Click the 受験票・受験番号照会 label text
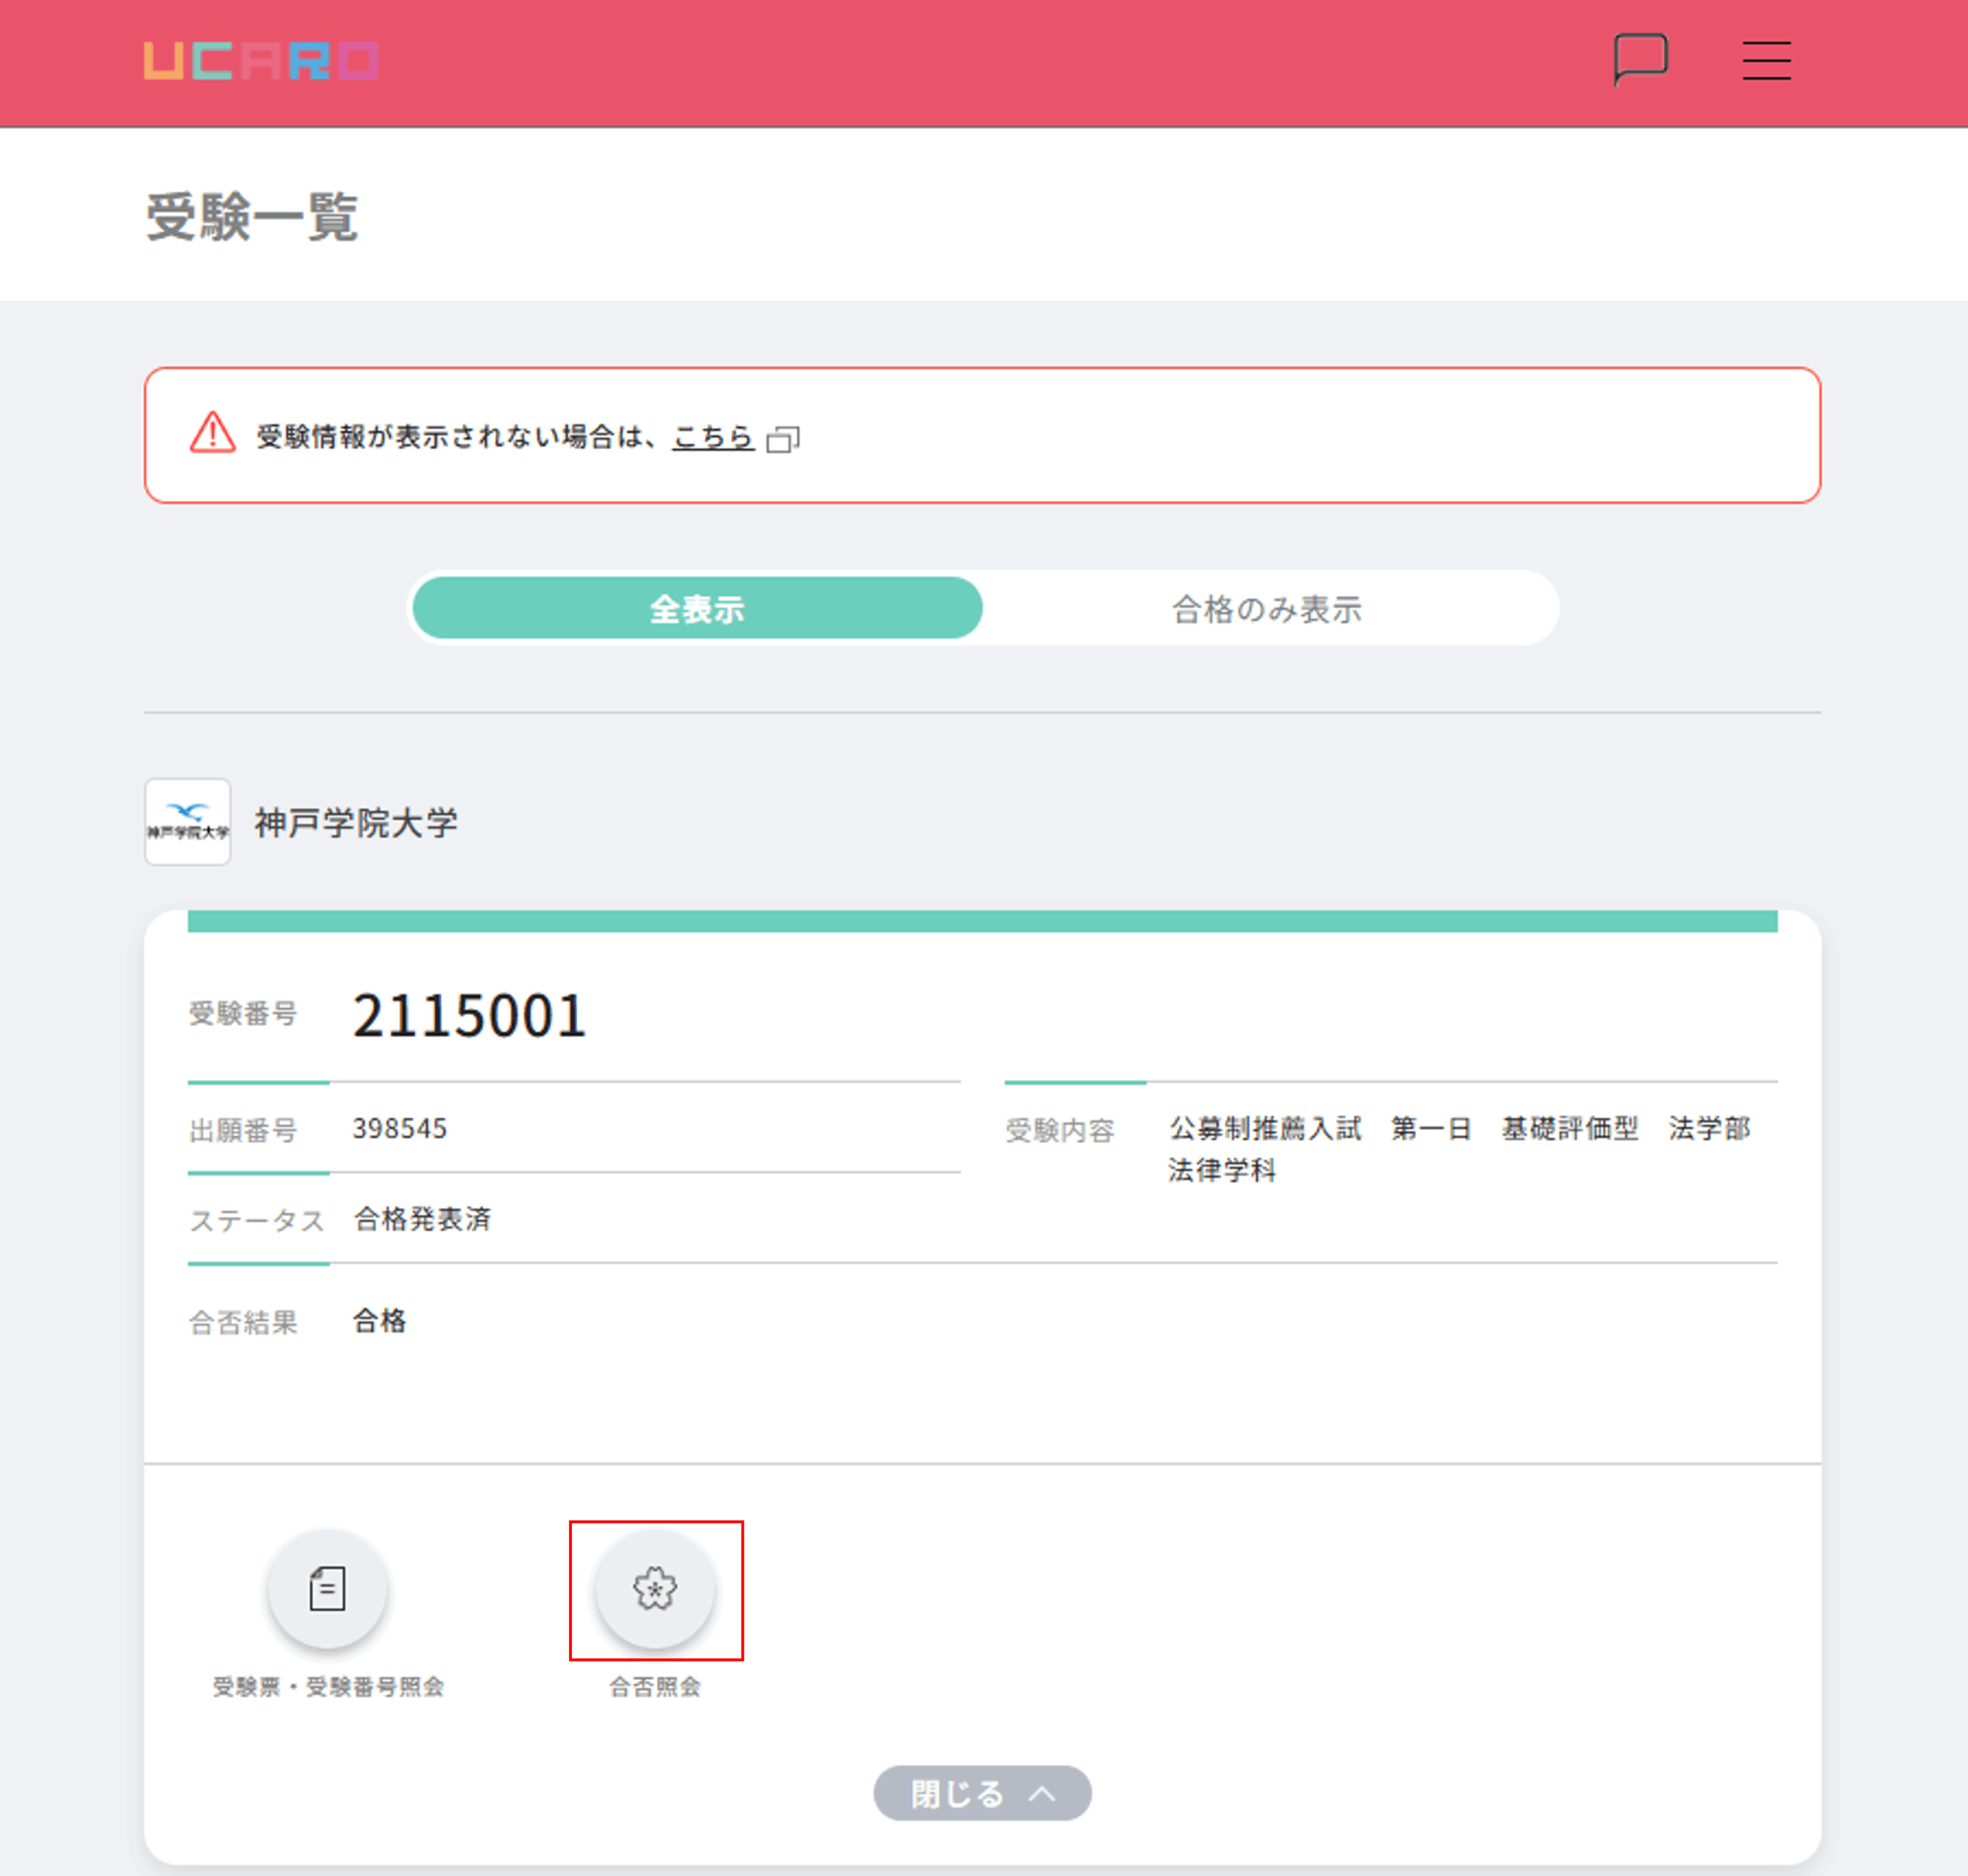Image resolution: width=1968 pixels, height=1876 pixels. 328,1687
